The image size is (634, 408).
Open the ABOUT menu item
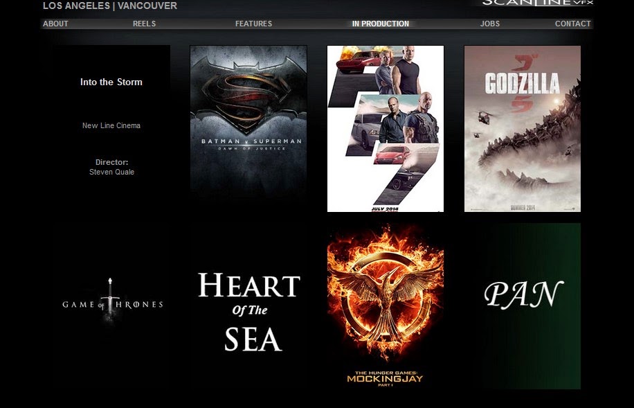[x=55, y=24]
